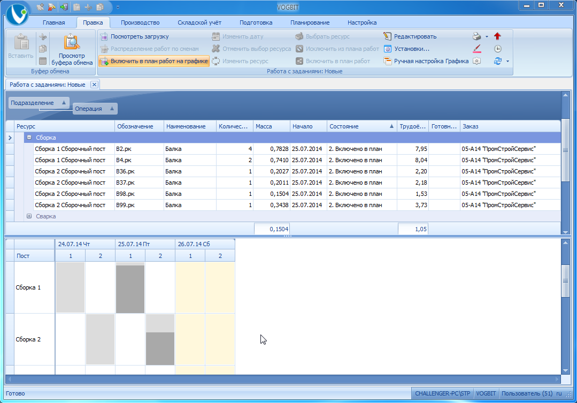Open the Настройка ribbon tab
The width and height of the screenshot is (577, 403).
tap(362, 22)
